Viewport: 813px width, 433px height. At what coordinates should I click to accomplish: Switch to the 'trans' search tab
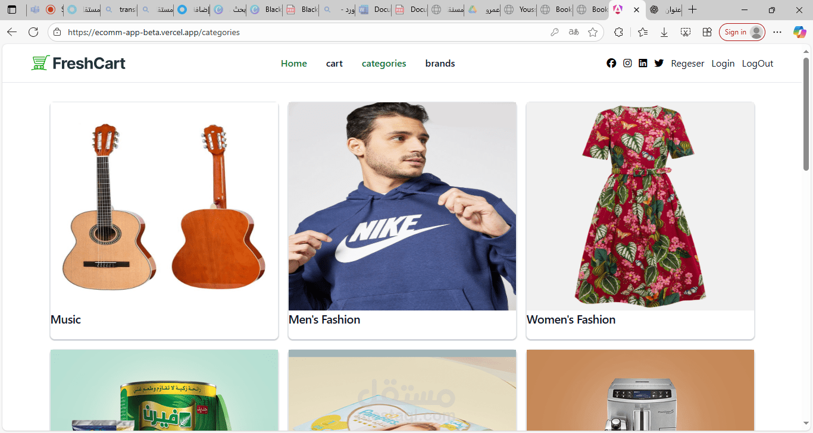pyautogui.click(x=119, y=10)
